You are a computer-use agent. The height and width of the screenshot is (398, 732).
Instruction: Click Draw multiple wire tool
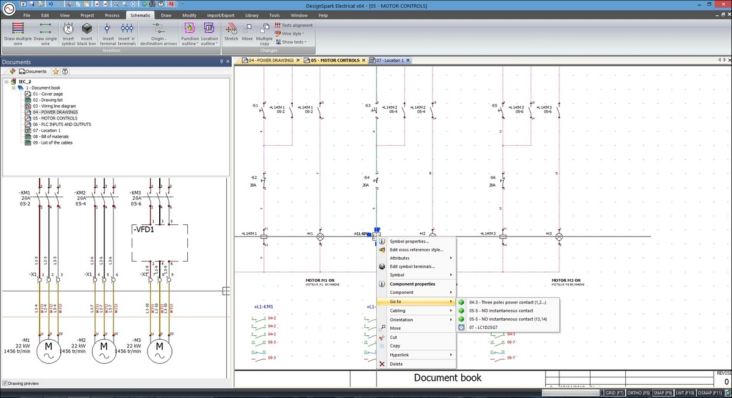click(18, 34)
